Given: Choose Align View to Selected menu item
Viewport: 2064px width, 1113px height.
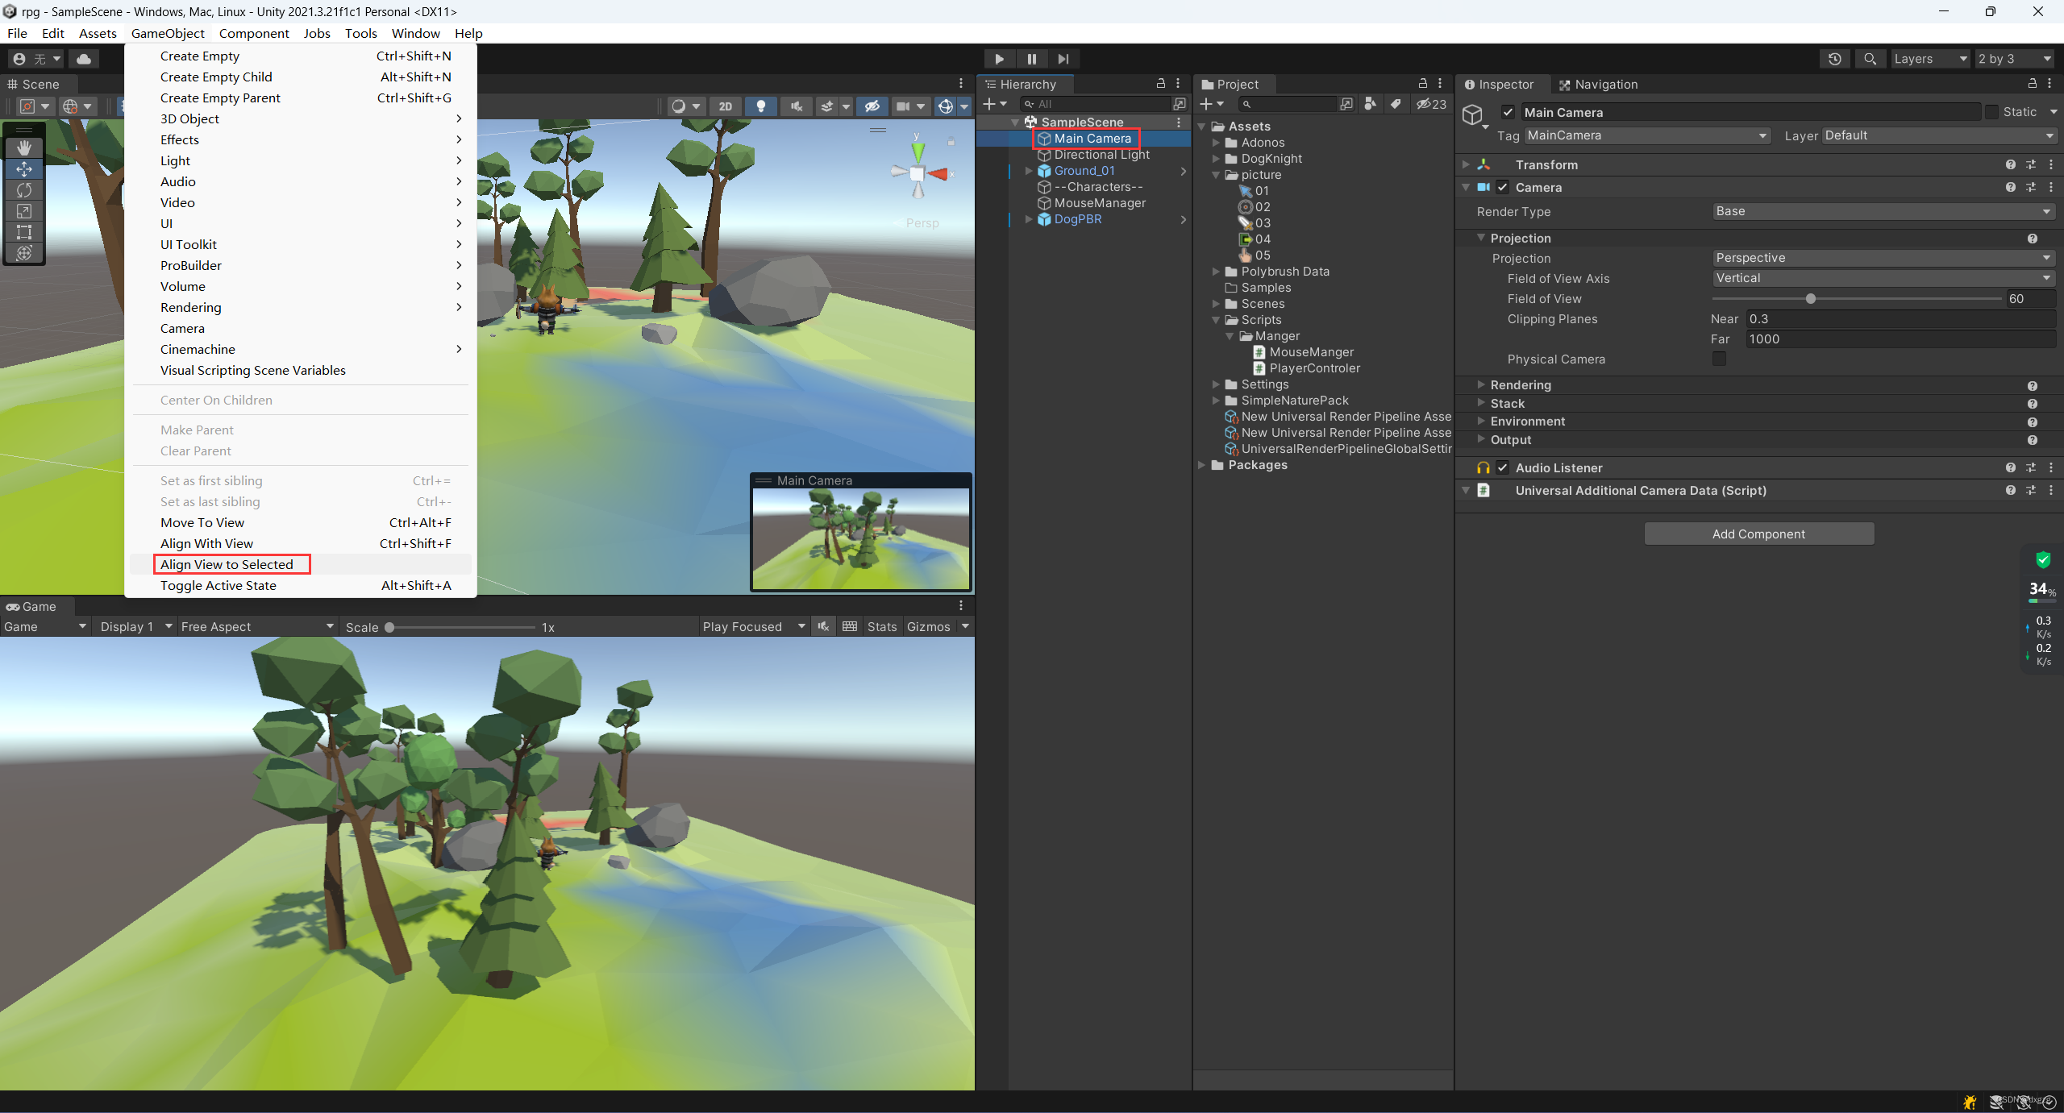Looking at the screenshot, I should (300, 564).
